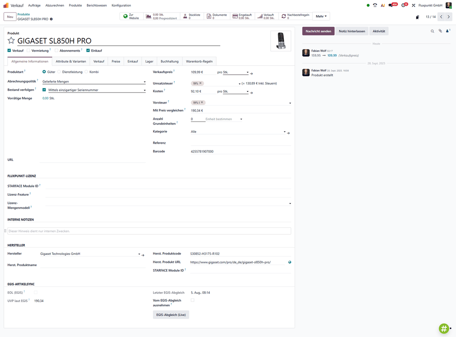Toggle favorite star next to product name
Image resolution: width=456 pixels, height=337 pixels.
(x=11, y=40)
